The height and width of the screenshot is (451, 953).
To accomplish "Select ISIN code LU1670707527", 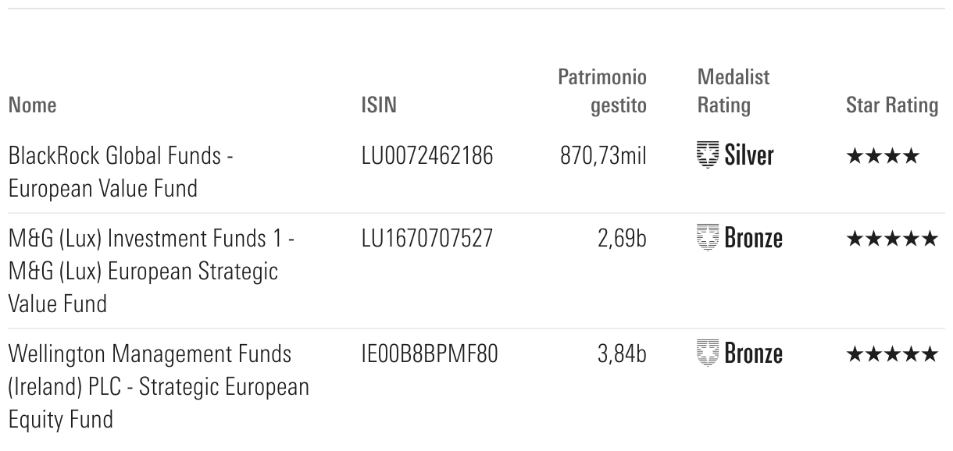I will click(x=427, y=238).
